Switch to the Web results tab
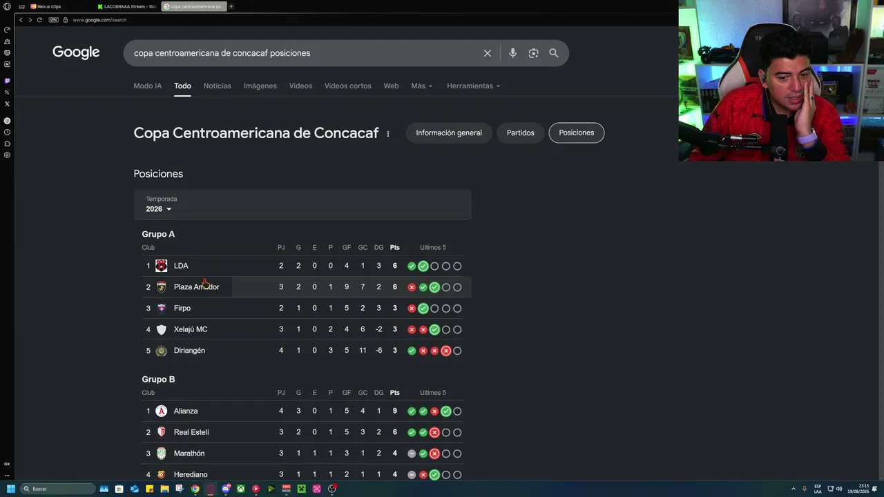Screen dimensions: 884x497 [x=392, y=86]
